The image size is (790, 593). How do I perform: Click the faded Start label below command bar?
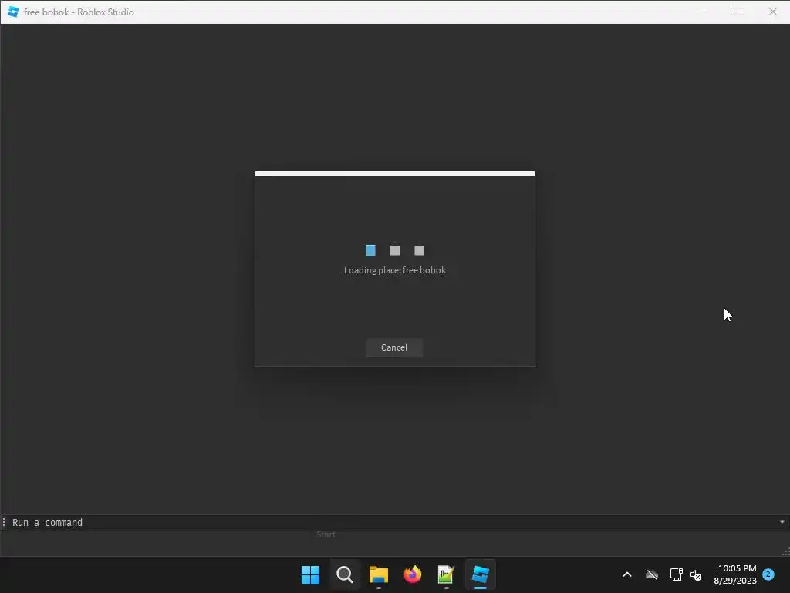pyautogui.click(x=326, y=534)
